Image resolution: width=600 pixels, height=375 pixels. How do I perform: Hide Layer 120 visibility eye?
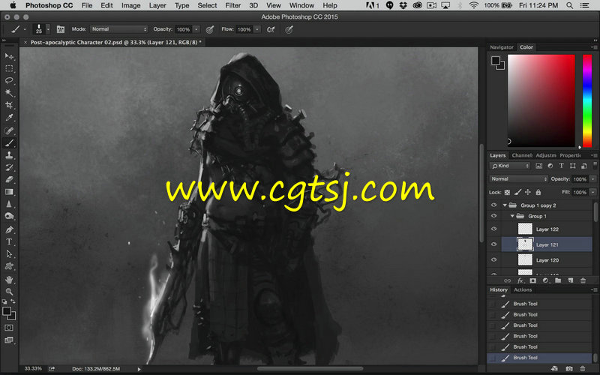click(493, 259)
